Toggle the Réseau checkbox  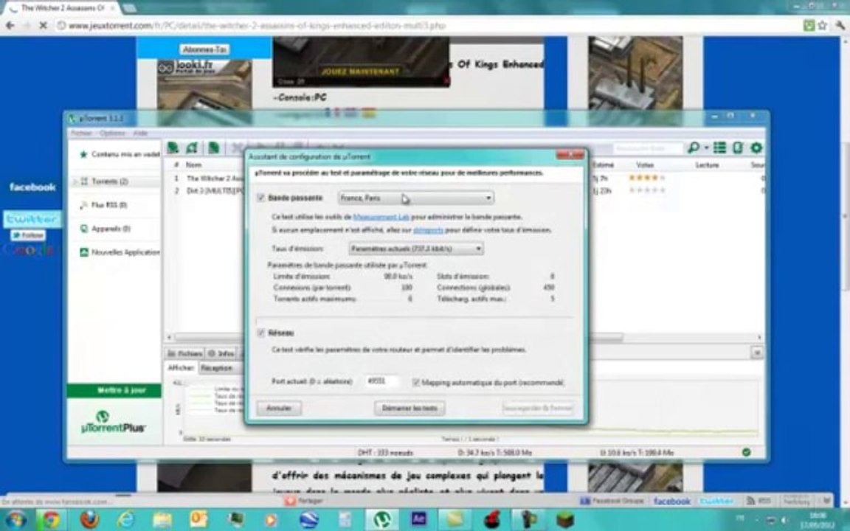(260, 333)
